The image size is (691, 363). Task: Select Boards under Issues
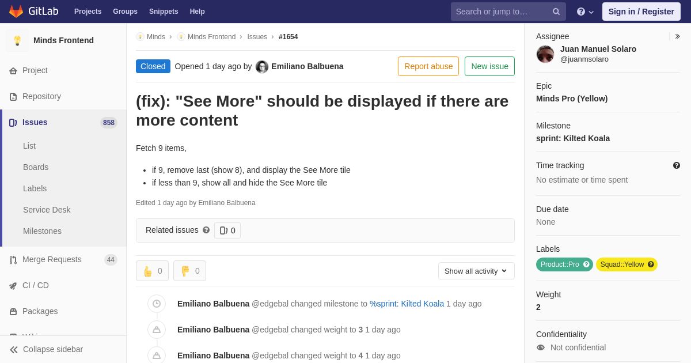(36, 167)
